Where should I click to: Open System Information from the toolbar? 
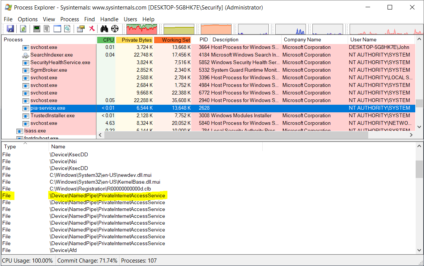[x=37, y=29]
